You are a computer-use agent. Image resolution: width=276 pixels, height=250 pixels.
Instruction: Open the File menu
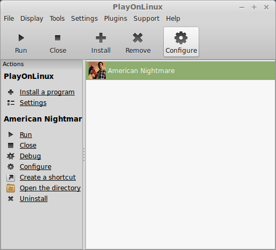point(9,19)
